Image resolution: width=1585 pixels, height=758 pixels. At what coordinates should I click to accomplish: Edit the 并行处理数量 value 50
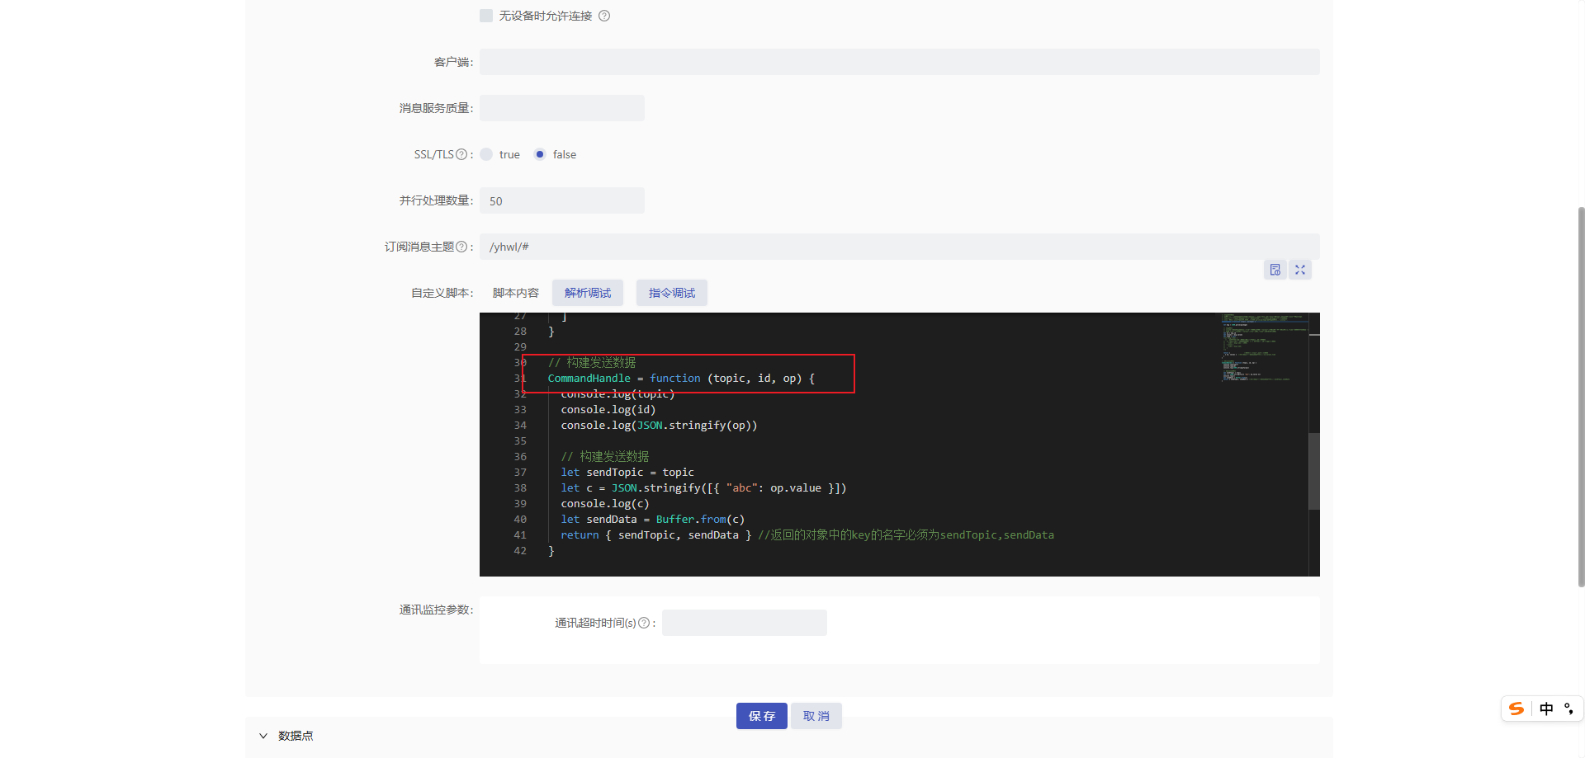point(562,200)
